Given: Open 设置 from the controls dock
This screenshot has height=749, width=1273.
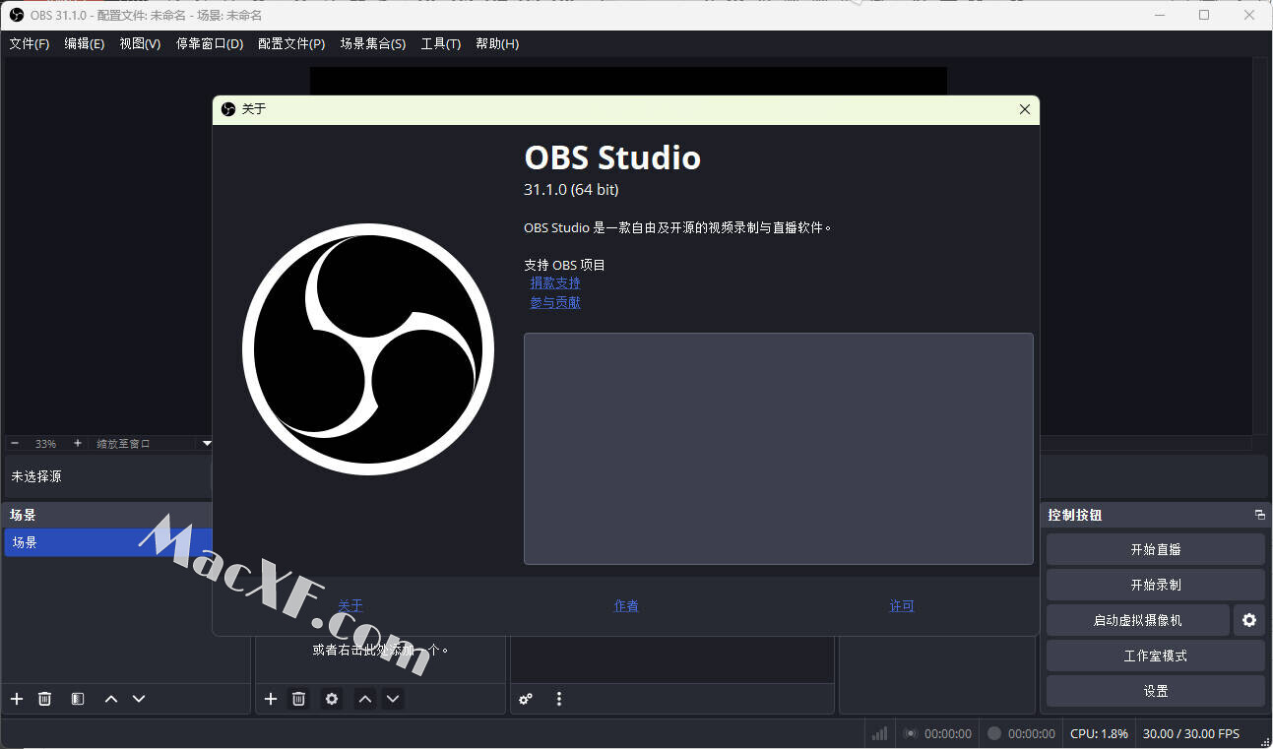Looking at the screenshot, I should point(1156,691).
